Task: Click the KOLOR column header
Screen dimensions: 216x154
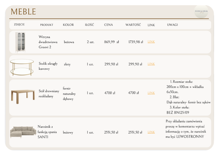Action: [x=68, y=25]
